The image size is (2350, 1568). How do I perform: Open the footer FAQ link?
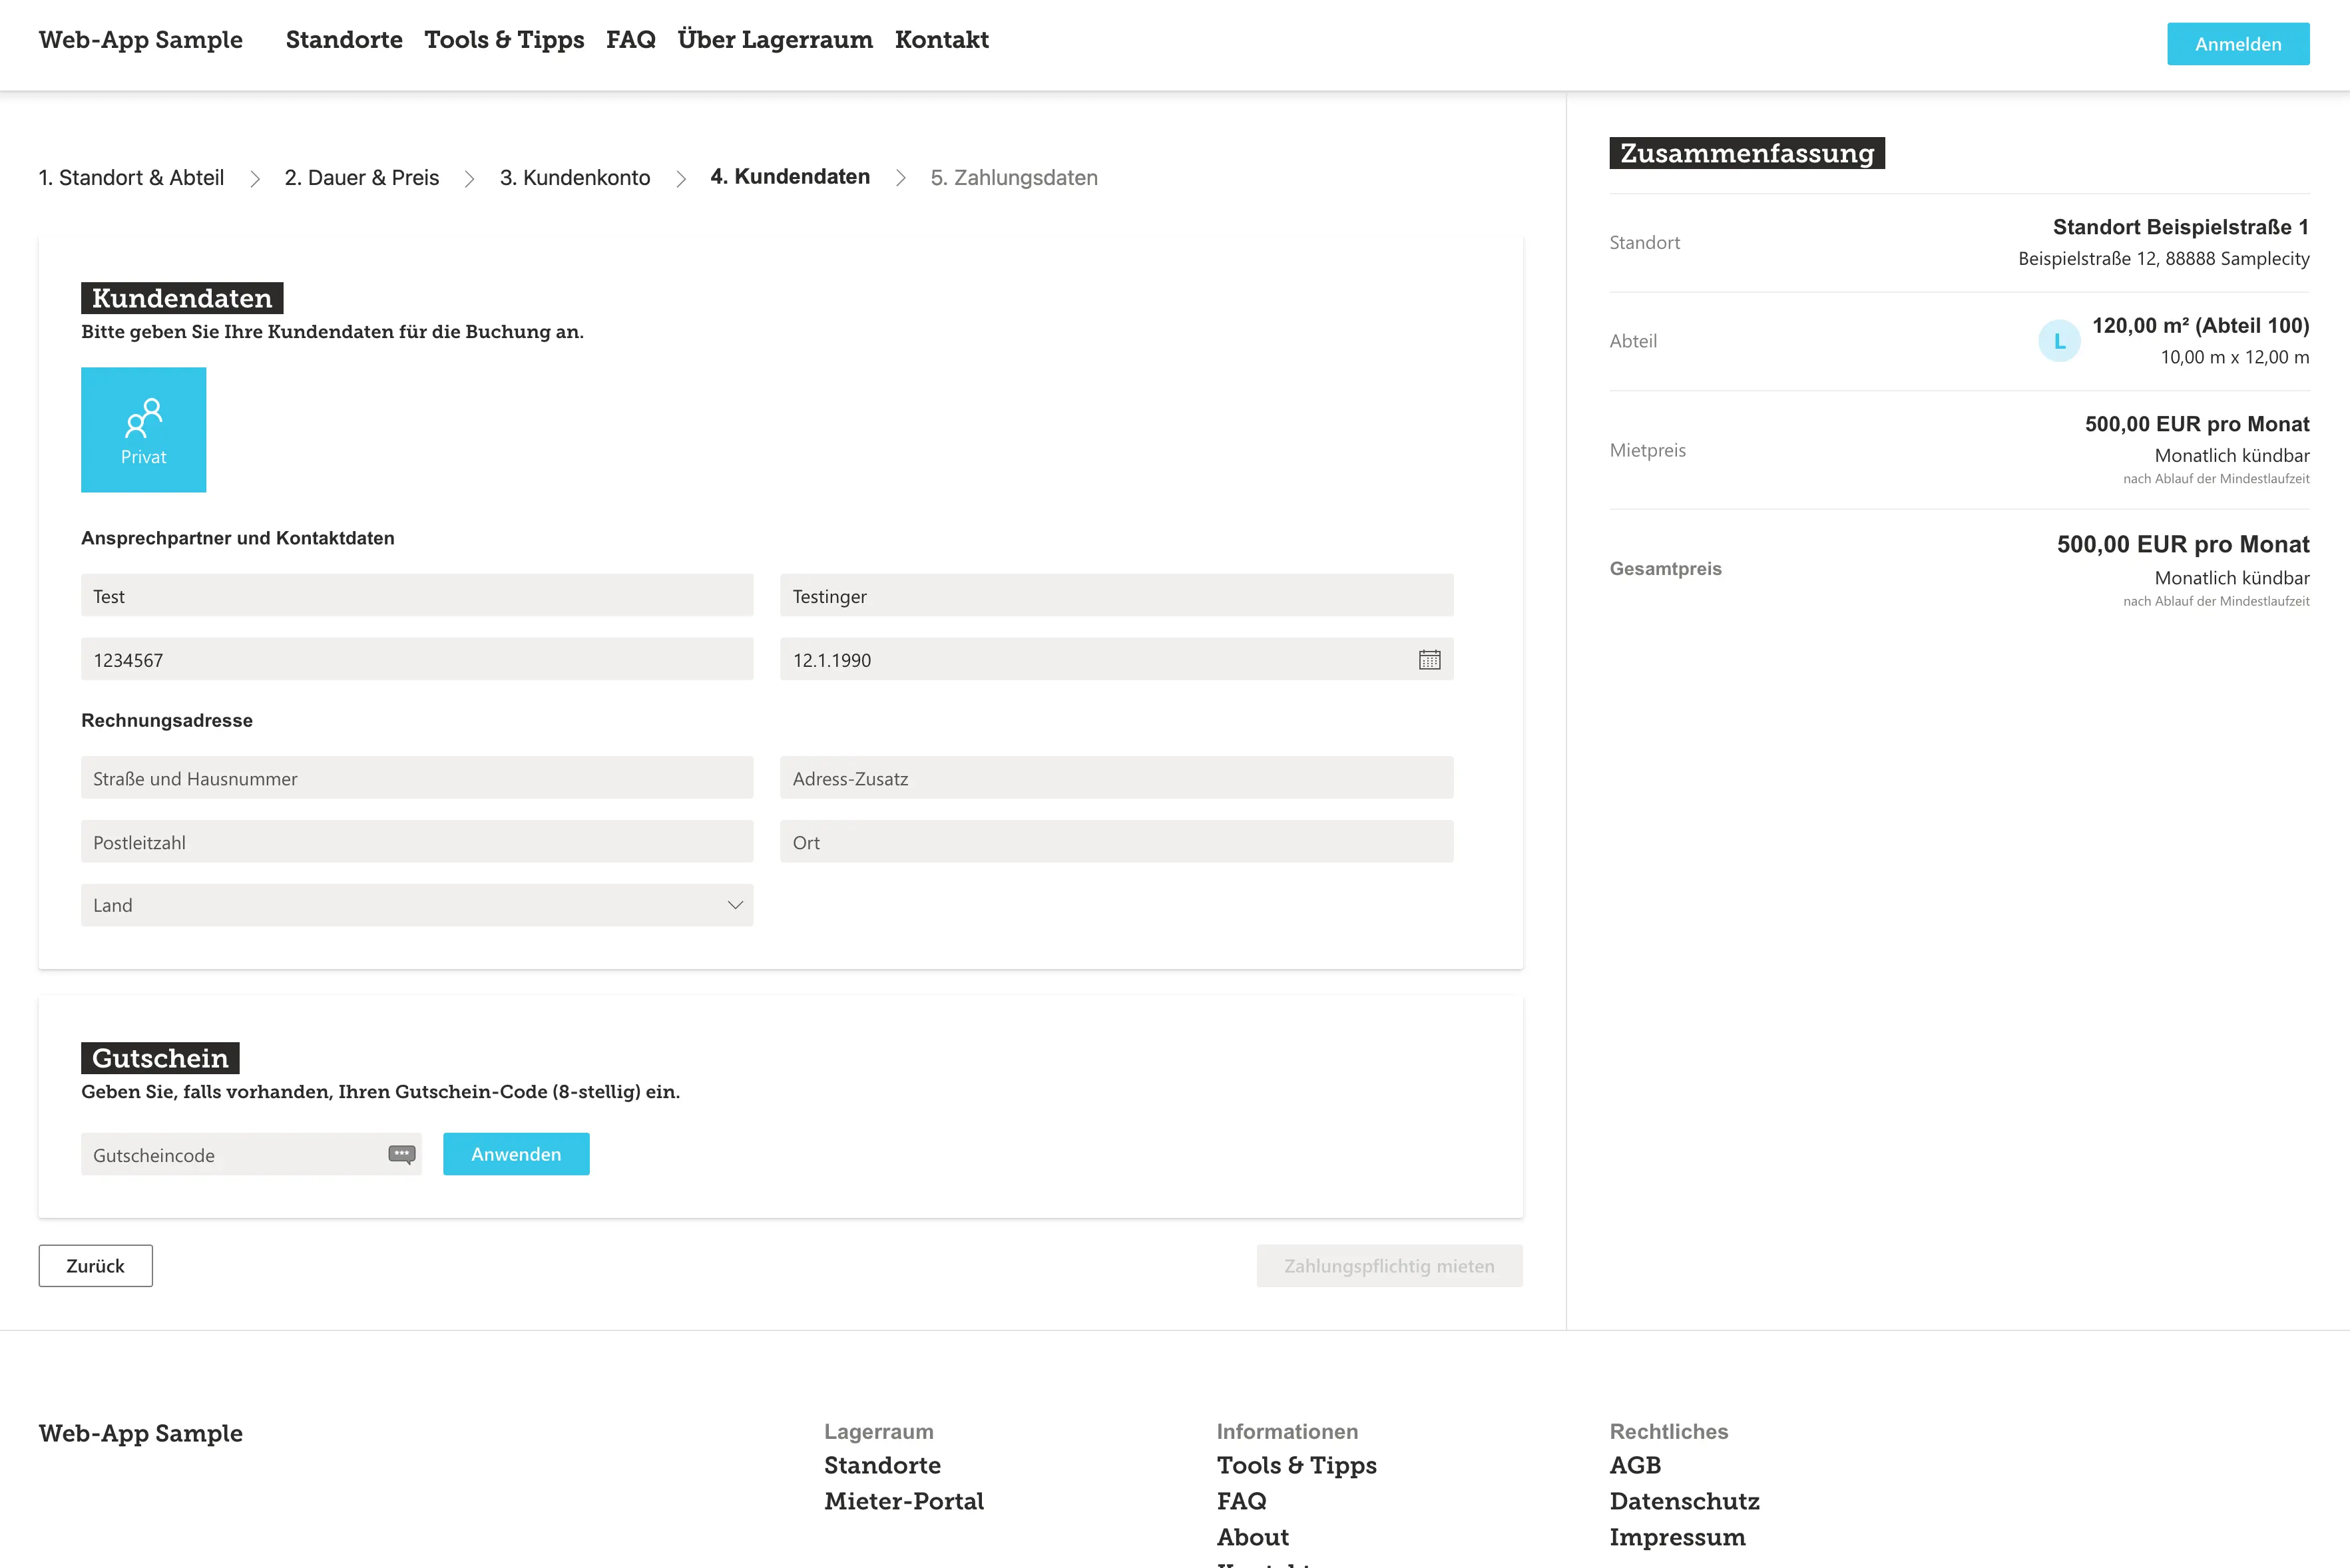tap(1241, 1502)
